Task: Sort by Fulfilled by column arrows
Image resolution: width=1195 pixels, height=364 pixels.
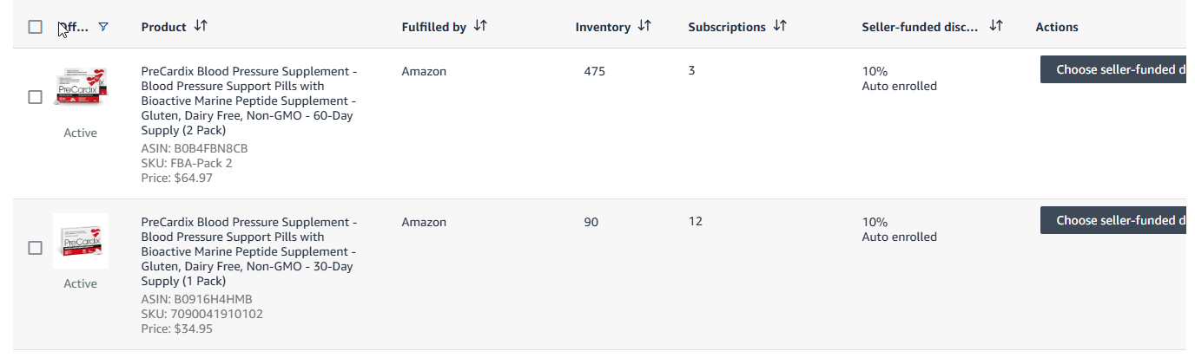Action: point(480,26)
